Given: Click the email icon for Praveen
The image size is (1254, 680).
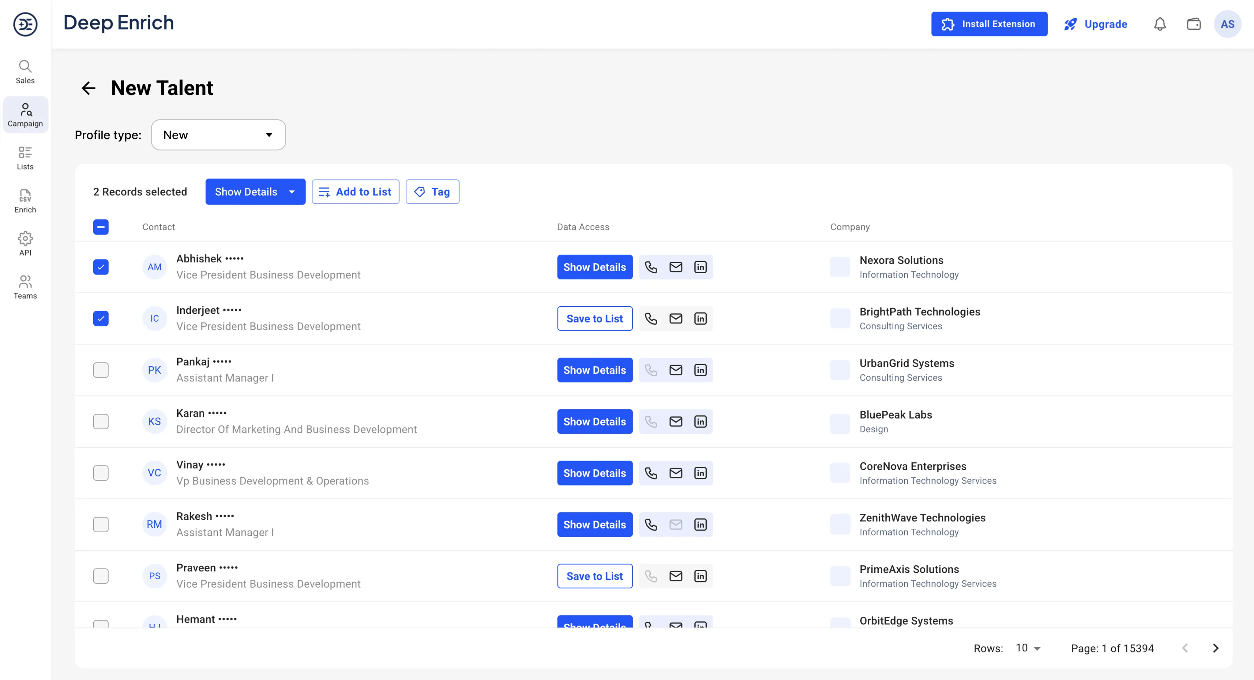Looking at the screenshot, I should point(676,576).
